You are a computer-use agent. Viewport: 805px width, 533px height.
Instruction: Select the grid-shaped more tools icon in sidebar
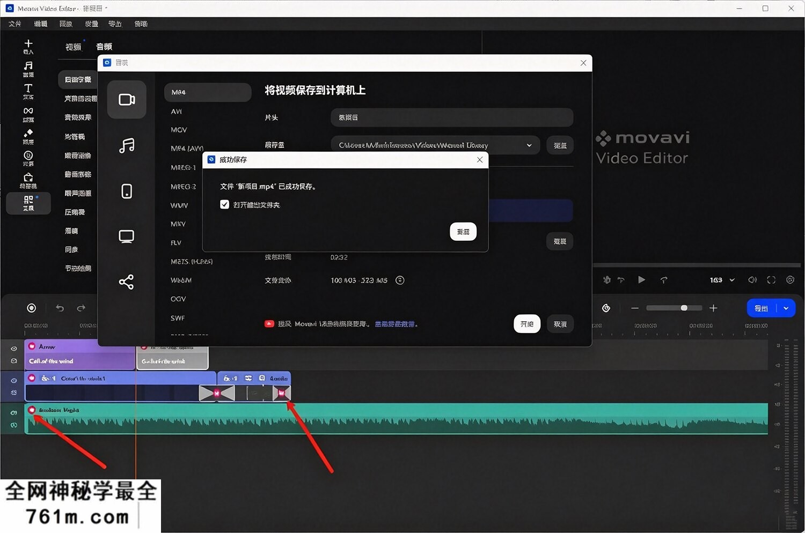28,199
